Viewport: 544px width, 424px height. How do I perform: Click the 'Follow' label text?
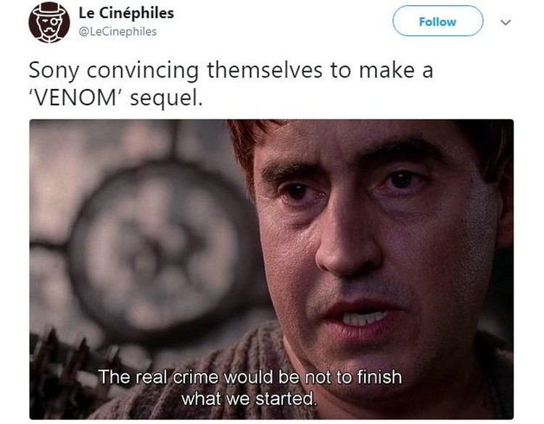click(437, 22)
